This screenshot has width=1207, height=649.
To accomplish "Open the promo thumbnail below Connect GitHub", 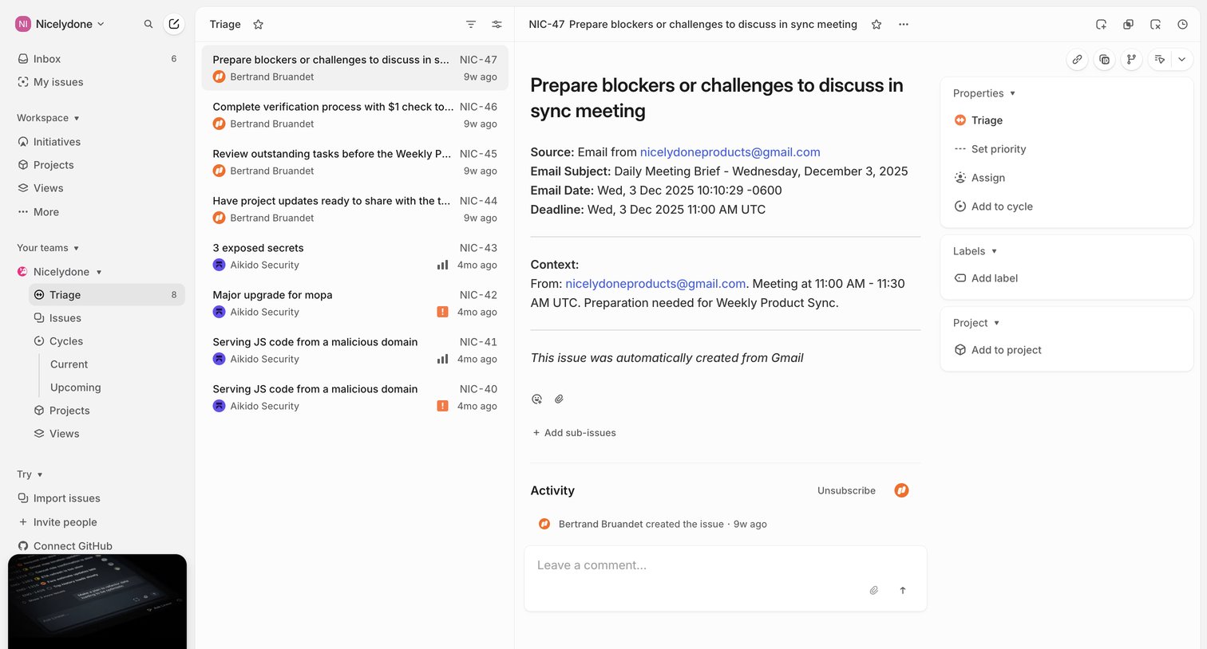I will pos(97,601).
